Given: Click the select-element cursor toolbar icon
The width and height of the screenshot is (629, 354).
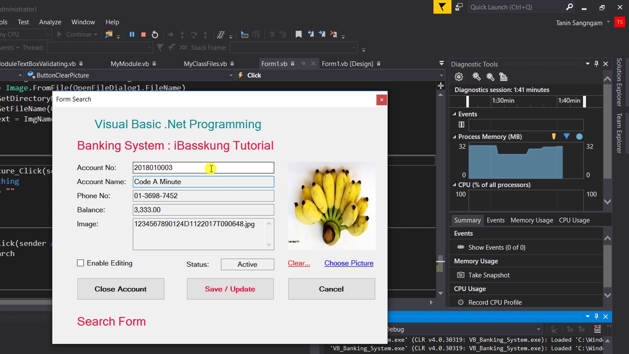Looking at the screenshot, I should point(244,34).
